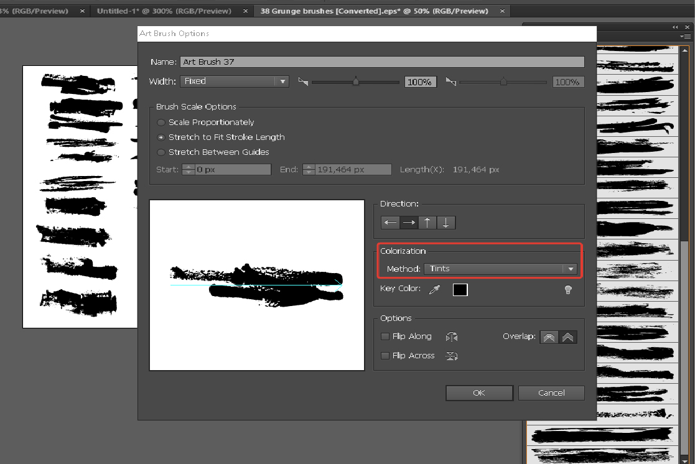Confirm the dialog with OK
This screenshot has height=464, width=695.
coord(479,393)
